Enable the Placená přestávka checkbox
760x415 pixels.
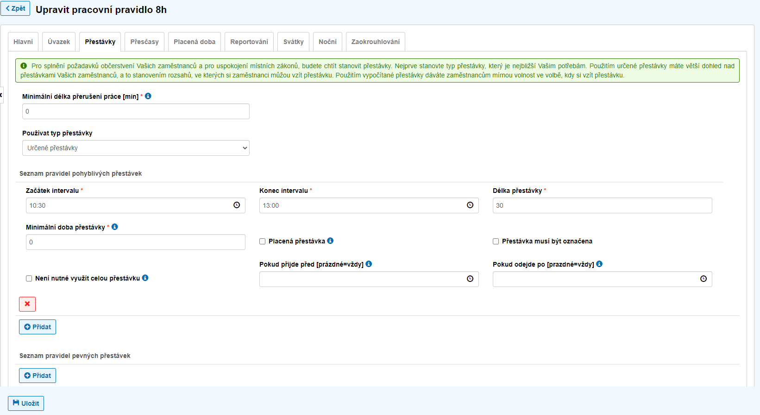tap(263, 241)
